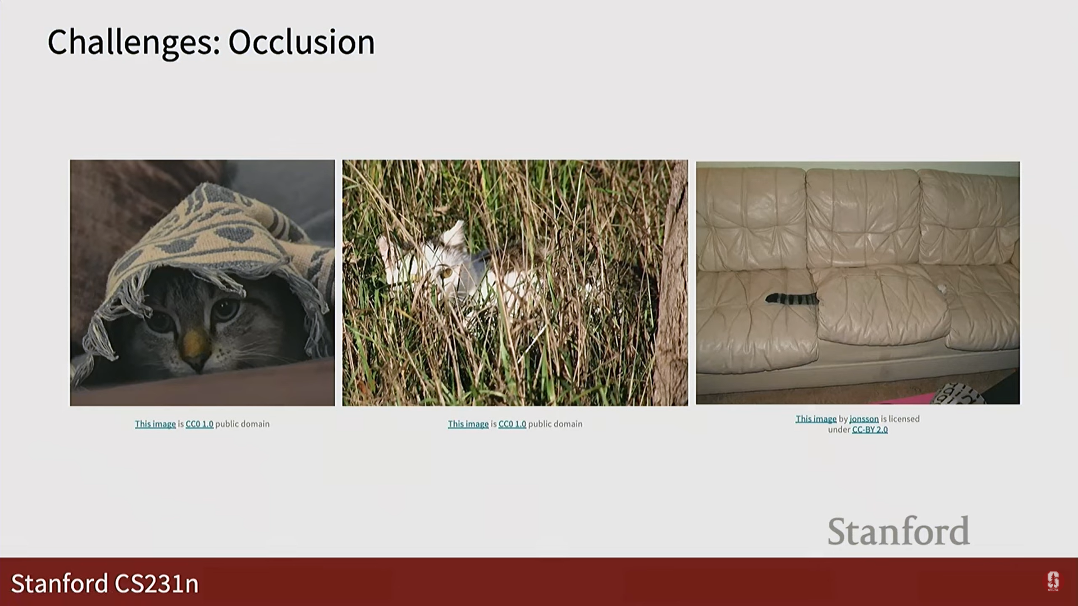Open 'CC0 1.0' link under blanket cat photo
This screenshot has height=606, width=1078.
click(199, 424)
